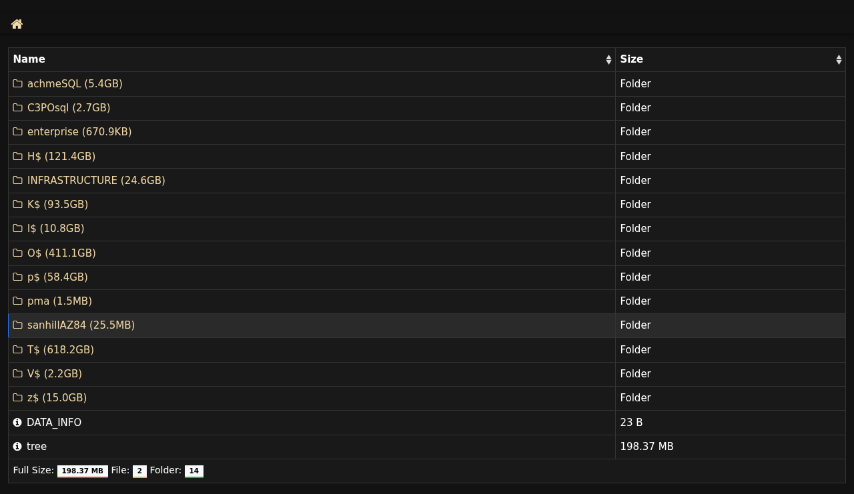
Task: Open the C3POsql (2.7GB) folder
Action: coord(69,108)
